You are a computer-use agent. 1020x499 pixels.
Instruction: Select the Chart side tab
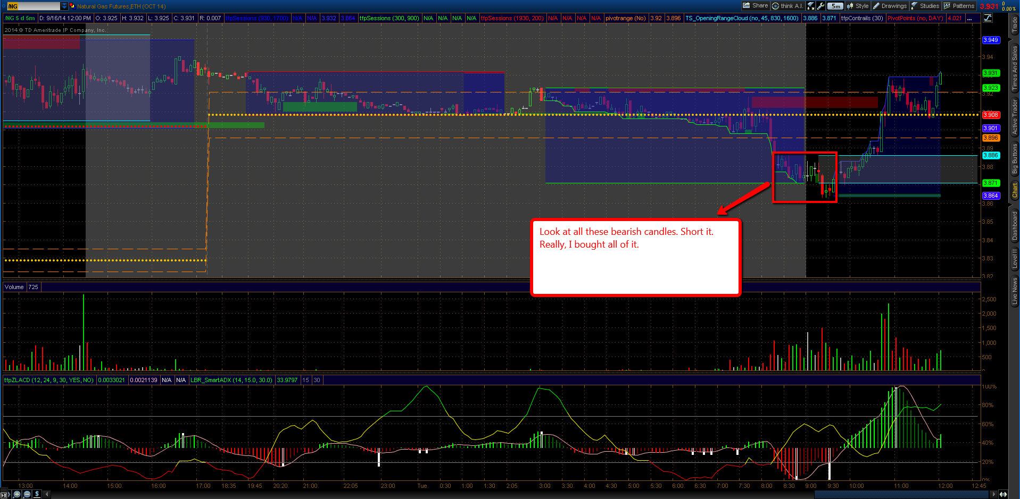(x=1014, y=190)
